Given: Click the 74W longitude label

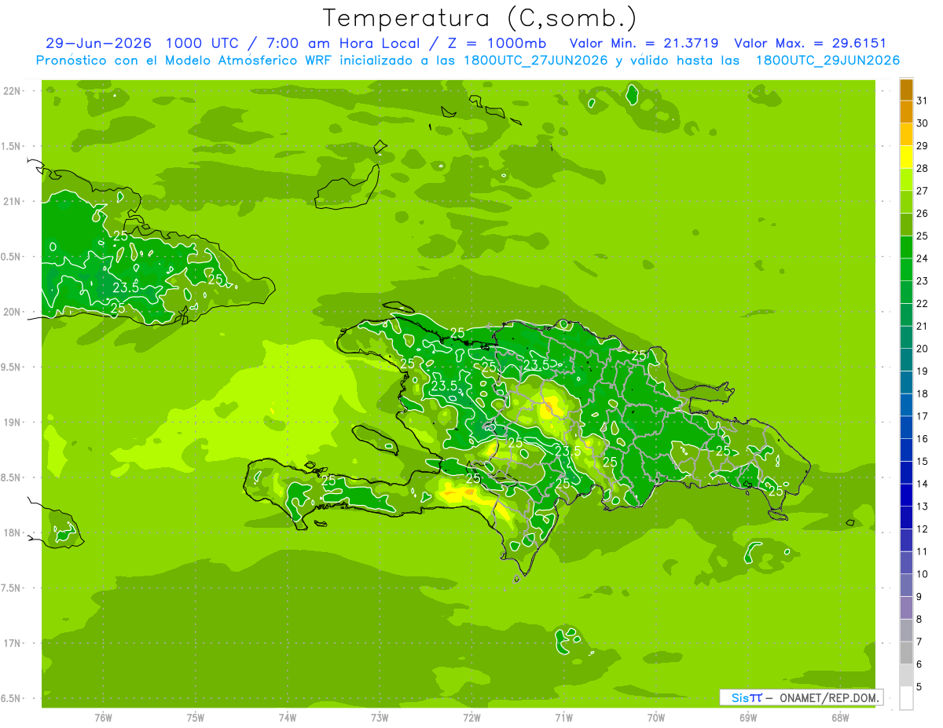Looking at the screenshot, I should click(288, 718).
